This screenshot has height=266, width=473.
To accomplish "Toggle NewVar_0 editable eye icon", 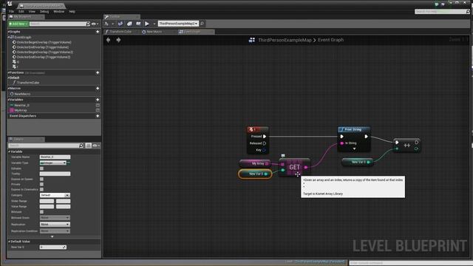I will click(x=98, y=105).
